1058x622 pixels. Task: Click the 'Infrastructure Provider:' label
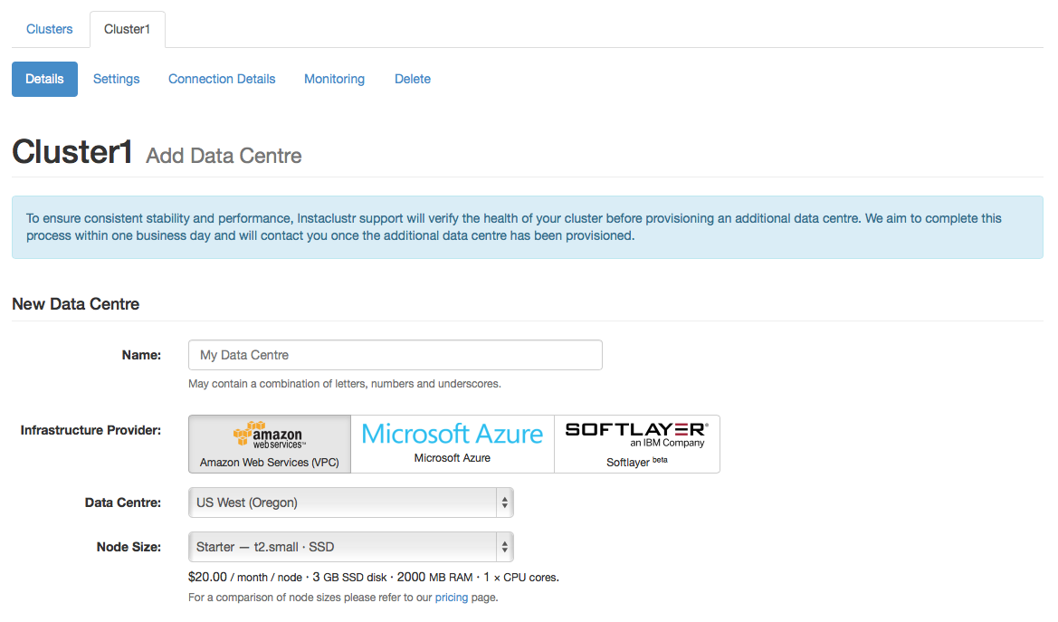click(x=91, y=430)
